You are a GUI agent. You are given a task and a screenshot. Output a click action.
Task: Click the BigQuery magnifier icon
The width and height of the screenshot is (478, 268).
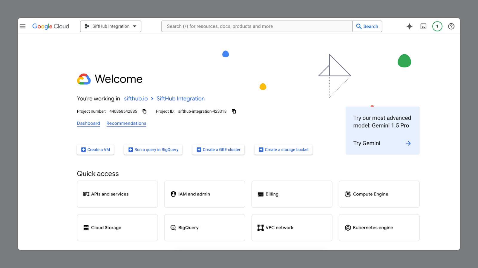pyautogui.click(x=173, y=228)
